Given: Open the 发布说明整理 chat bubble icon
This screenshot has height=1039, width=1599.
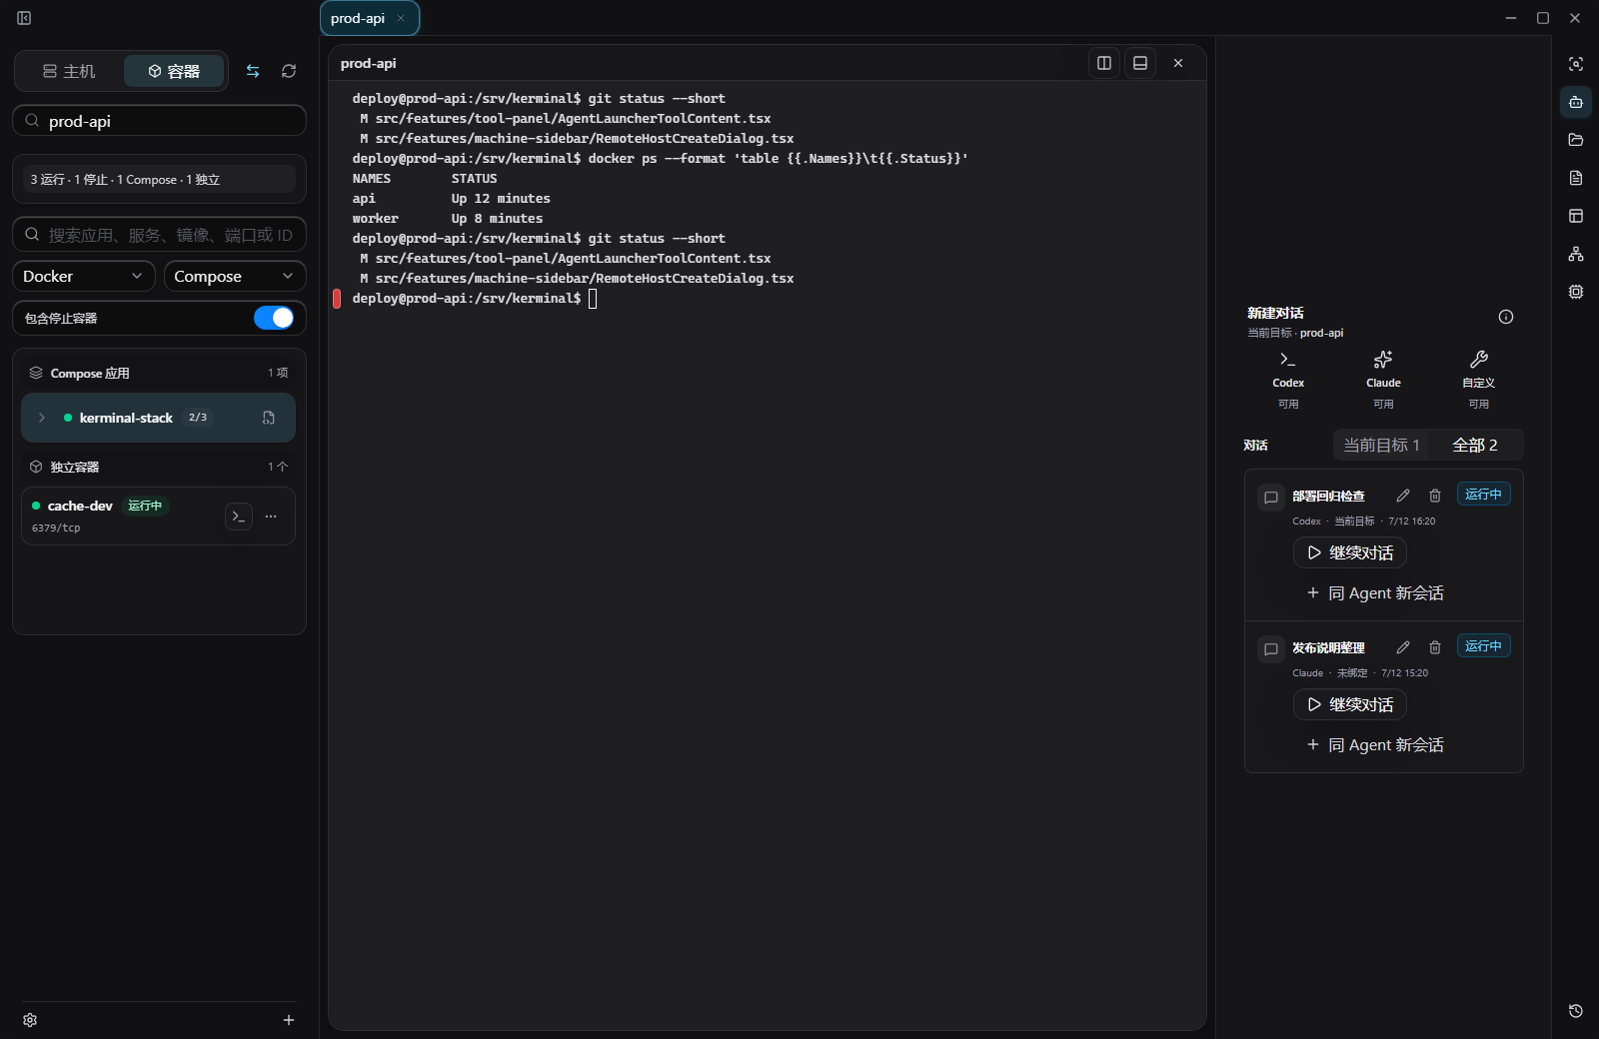Looking at the screenshot, I should pos(1271,648).
